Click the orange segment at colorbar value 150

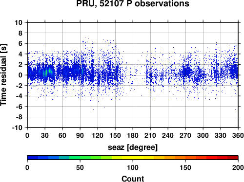tap(185, 158)
